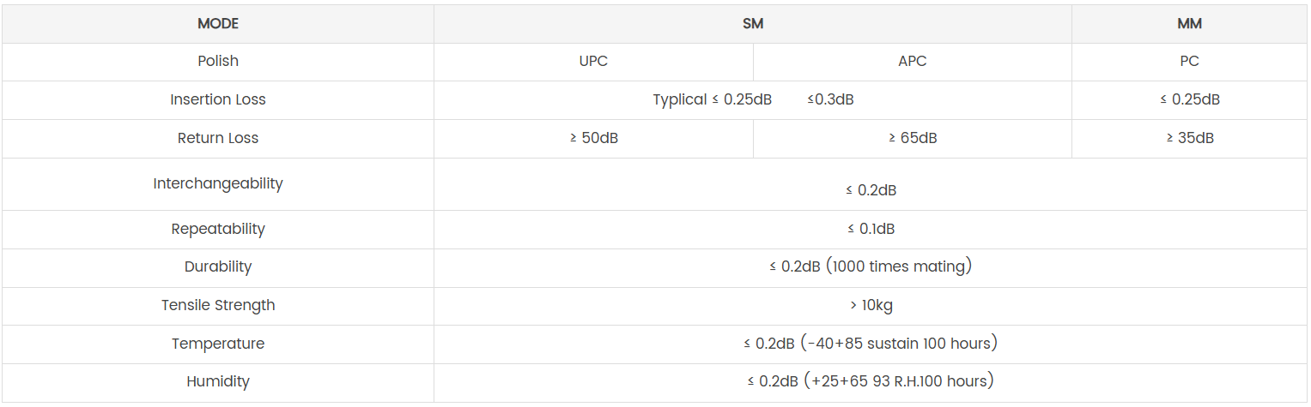Select the ≥ 50dB return loss cell
The image size is (1311, 407).
tap(593, 138)
